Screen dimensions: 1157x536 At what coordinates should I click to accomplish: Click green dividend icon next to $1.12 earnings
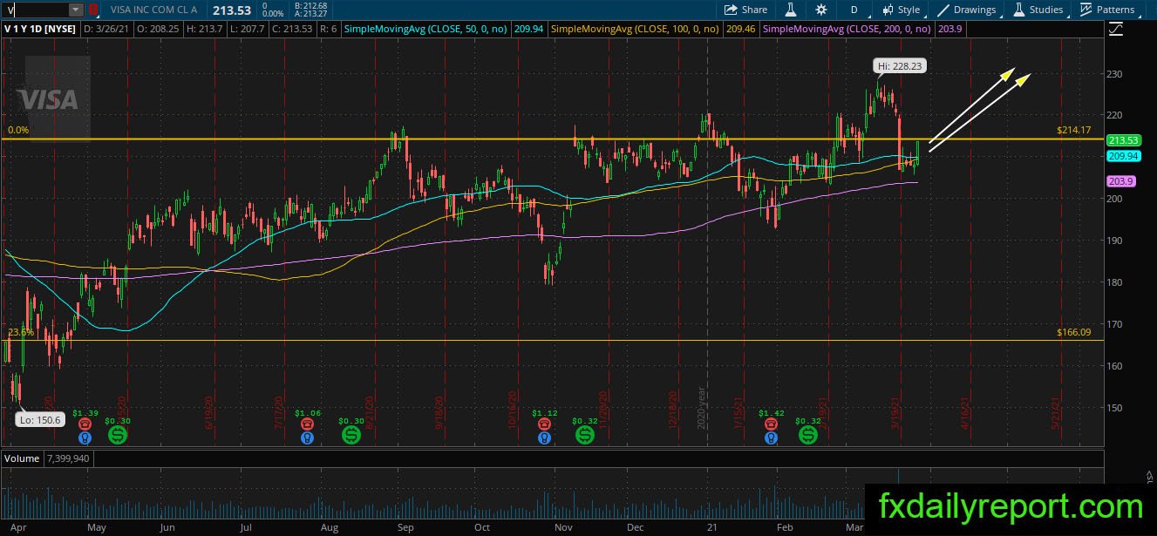click(x=584, y=434)
